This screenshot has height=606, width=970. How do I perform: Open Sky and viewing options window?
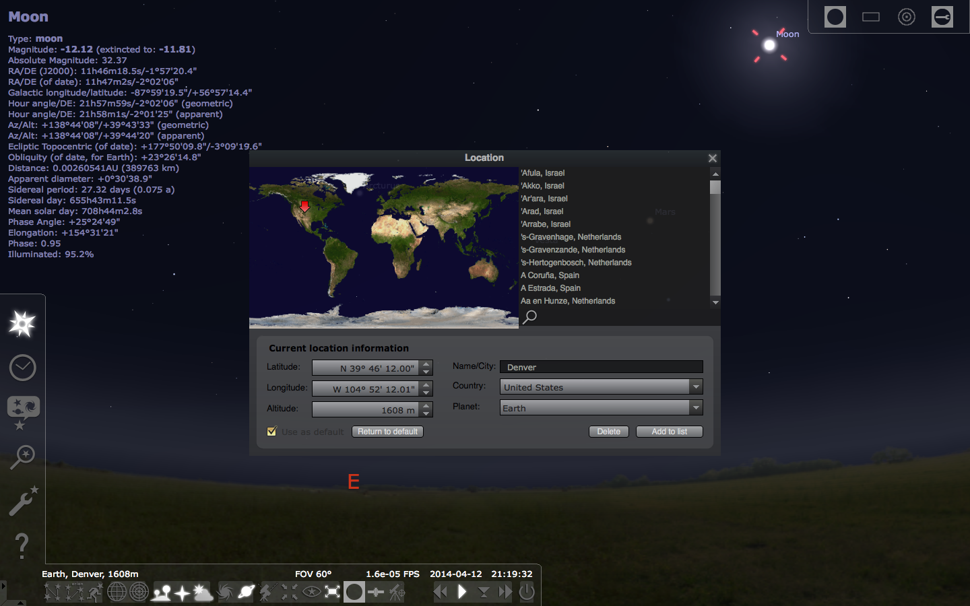[x=23, y=412]
